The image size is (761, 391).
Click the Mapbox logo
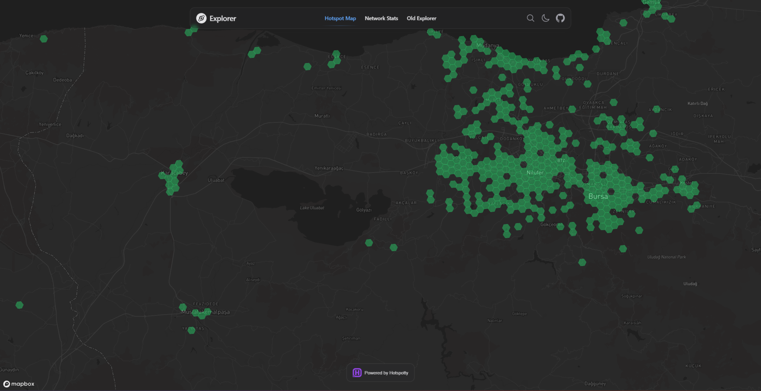pos(19,384)
